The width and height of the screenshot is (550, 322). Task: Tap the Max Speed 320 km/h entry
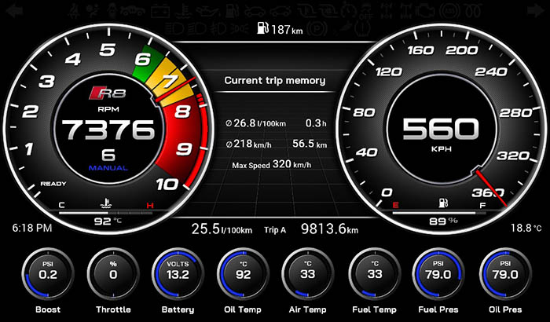pos(272,164)
